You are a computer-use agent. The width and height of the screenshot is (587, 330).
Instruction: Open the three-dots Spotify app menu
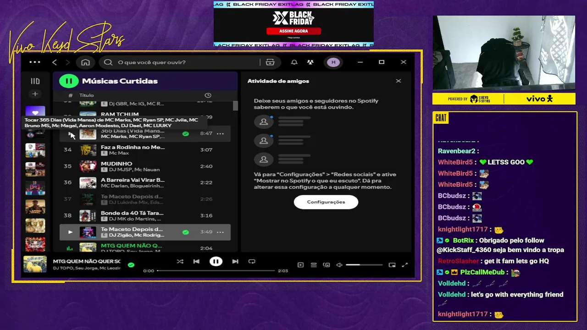[x=35, y=62]
